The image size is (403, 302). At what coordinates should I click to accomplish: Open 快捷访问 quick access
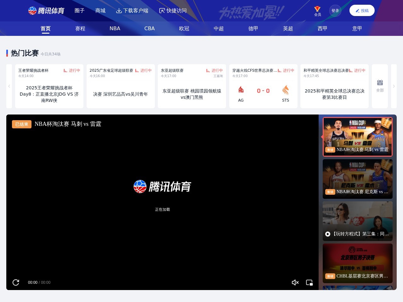162,10
